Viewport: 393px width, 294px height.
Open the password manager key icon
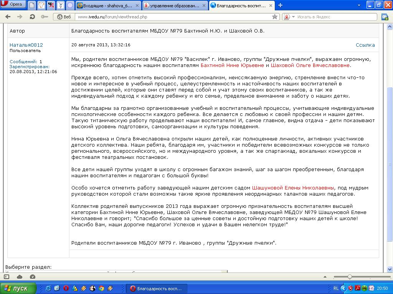[x=45, y=17]
